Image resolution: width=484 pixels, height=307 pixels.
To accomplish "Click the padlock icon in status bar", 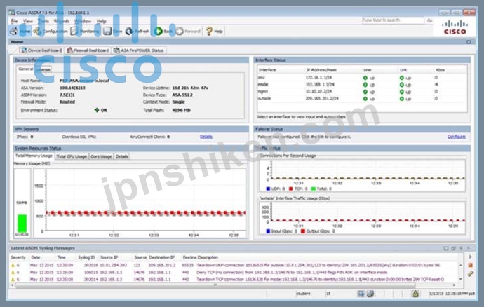I will point(415,294).
